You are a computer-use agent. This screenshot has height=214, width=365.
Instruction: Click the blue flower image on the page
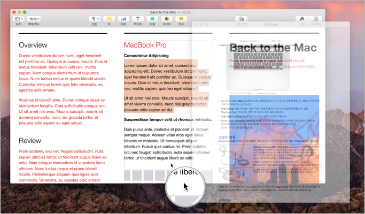tap(274, 139)
